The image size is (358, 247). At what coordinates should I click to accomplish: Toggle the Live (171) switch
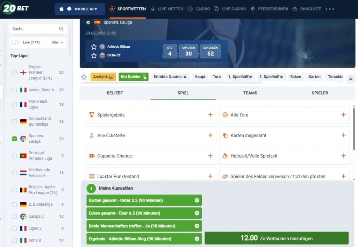click(x=15, y=42)
